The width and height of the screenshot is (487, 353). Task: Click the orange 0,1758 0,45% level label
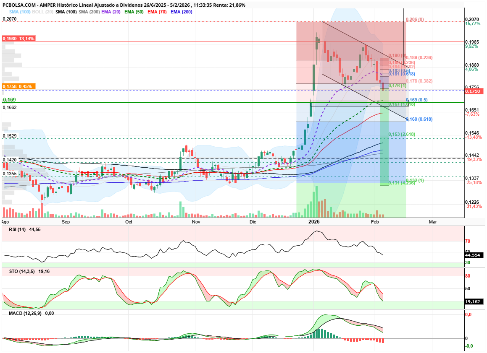17,86
